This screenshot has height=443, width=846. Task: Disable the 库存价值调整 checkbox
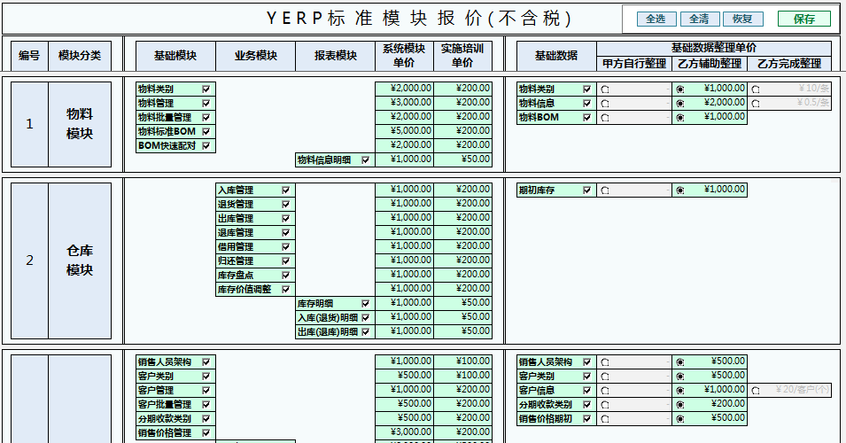(x=285, y=289)
